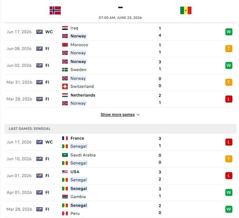Expand Show more games

[x=117, y=114]
